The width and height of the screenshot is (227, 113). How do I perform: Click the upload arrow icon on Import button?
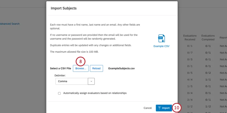(159, 108)
